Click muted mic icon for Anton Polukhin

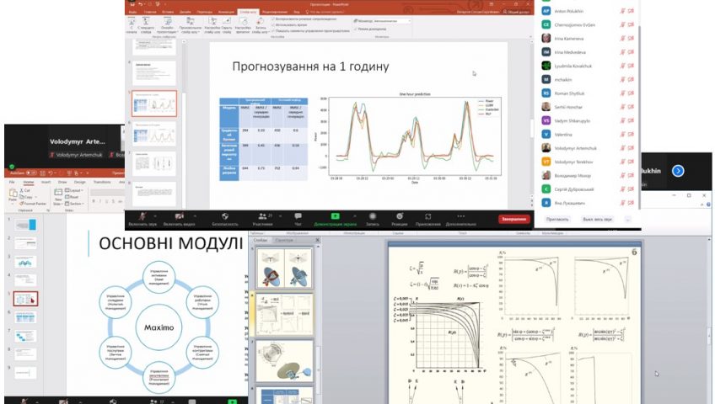pos(622,11)
